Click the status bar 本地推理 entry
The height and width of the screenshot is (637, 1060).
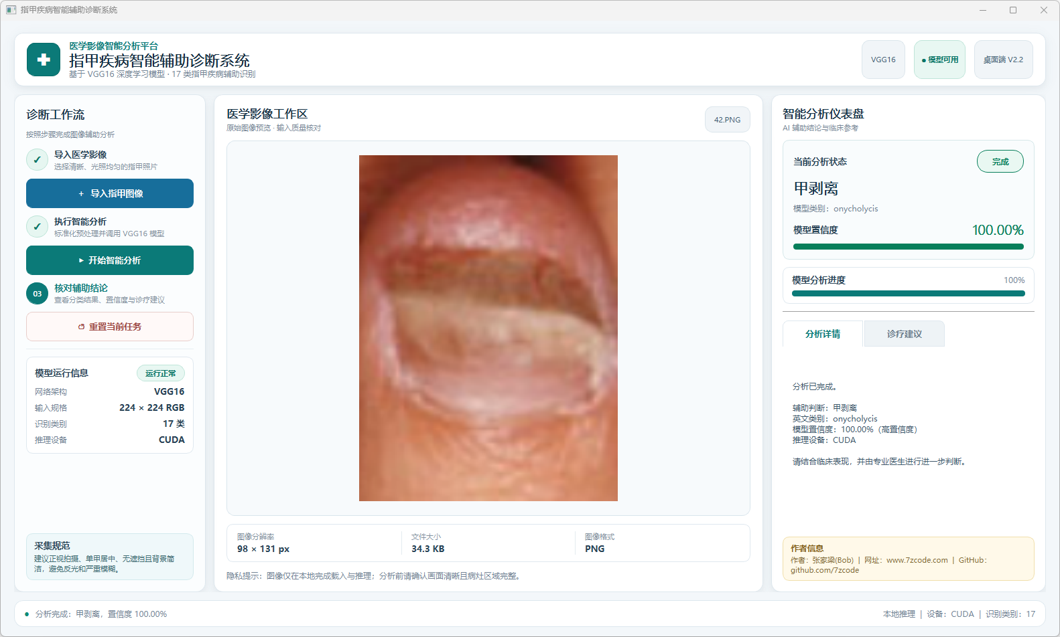coord(899,614)
